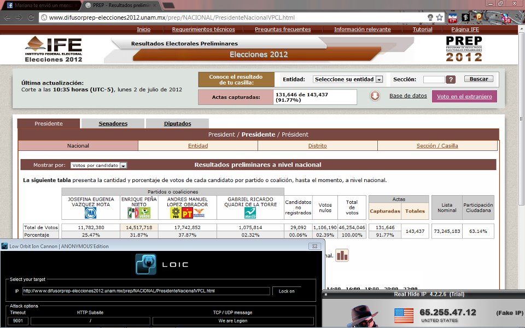Click the IFE Elecciones 2012 logo
Image resolution: width=525 pixels, height=328 pixels.
coord(54,50)
